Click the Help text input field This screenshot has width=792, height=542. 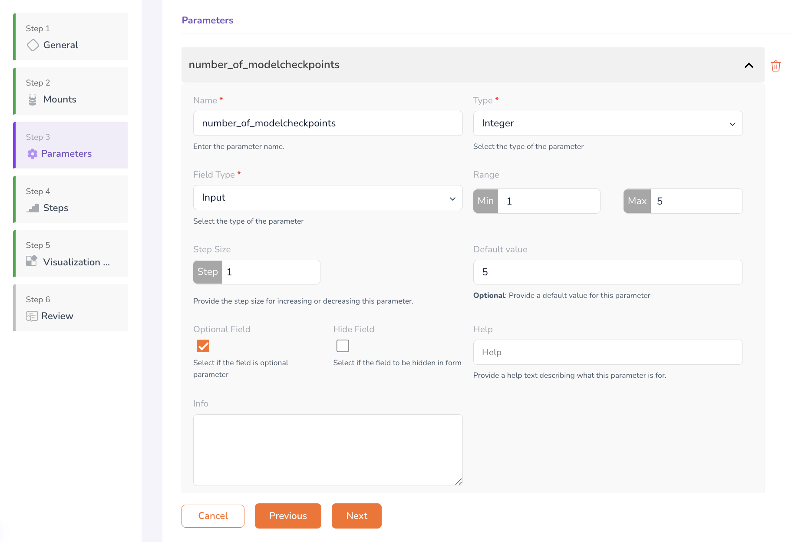click(x=607, y=352)
